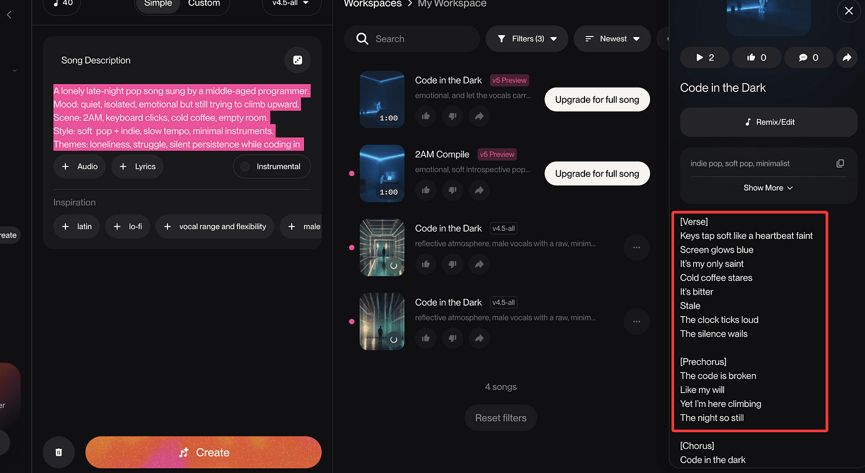865x473 pixels.
Task: Open the Newest sort dropdown
Action: 612,39
